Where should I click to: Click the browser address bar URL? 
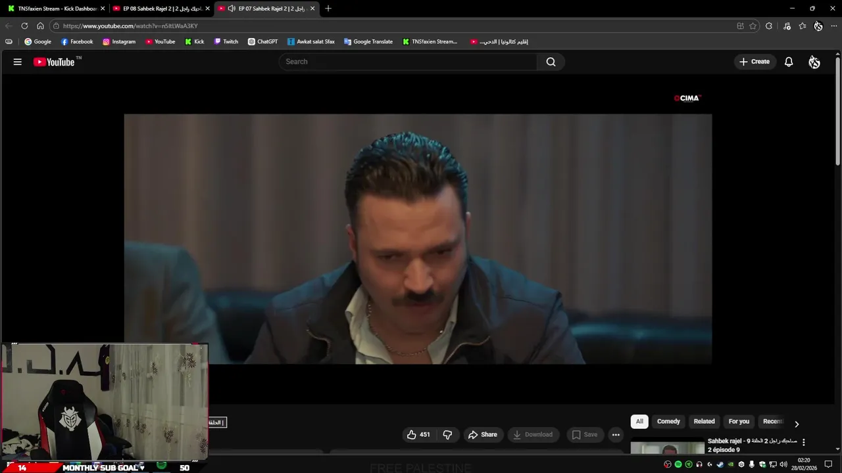coord(130,26)
